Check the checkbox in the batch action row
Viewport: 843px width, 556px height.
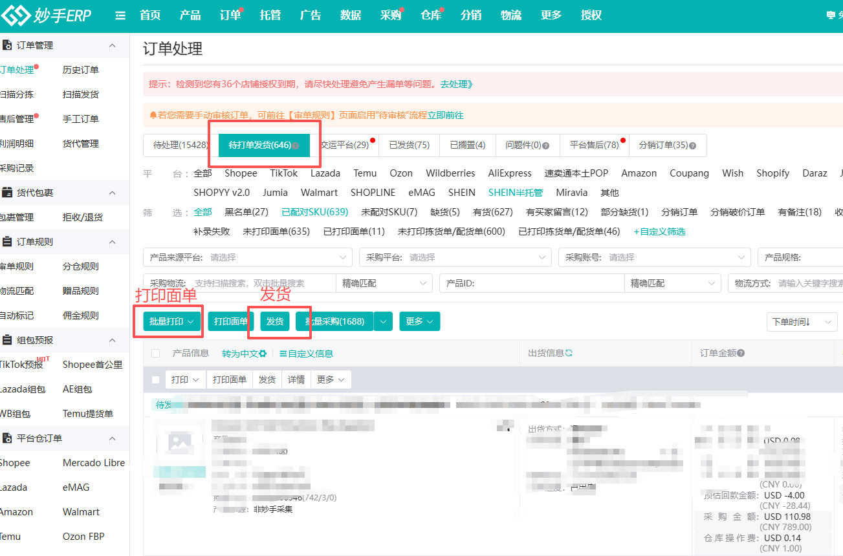coord(155,380)
